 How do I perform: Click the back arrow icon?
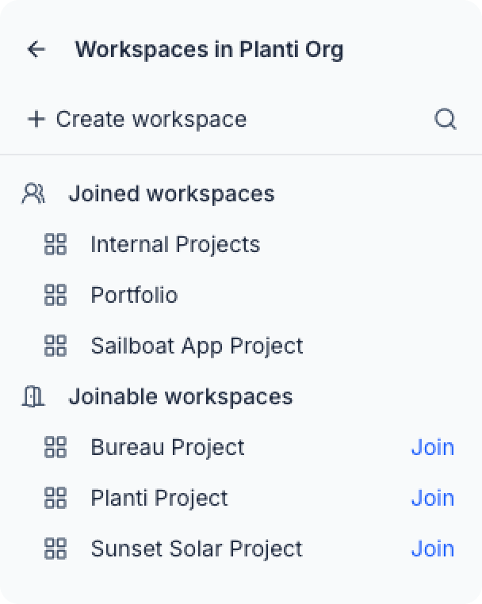(36, 50)
